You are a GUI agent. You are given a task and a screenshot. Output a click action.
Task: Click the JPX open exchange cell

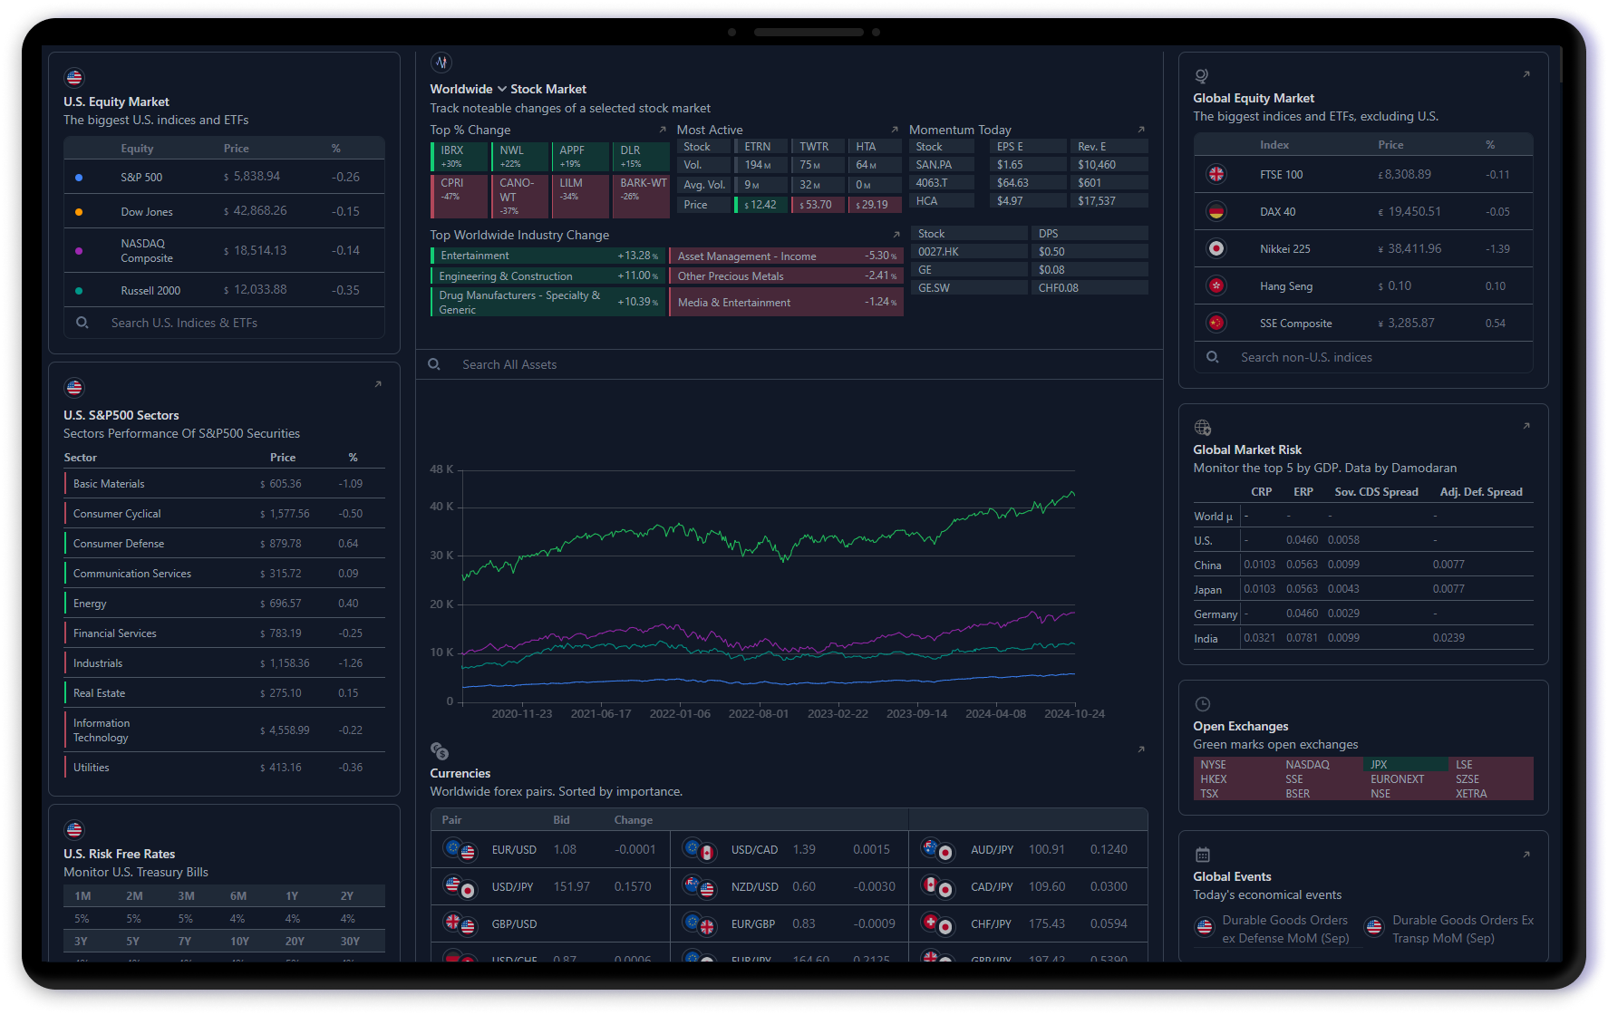coord(1405,765)
